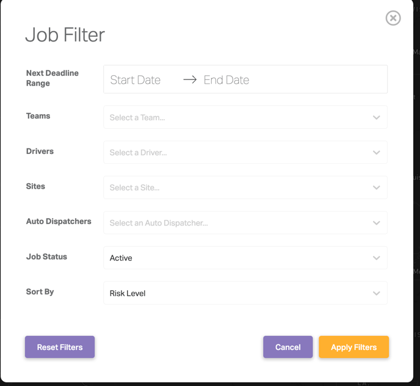The image size is (420, 386).
Task: Expand the Job Status chevron
Action: point(376,258)
